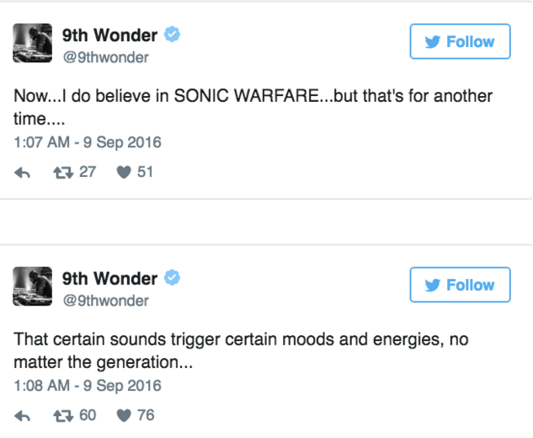Reply to the SONIC WARFARE tweet
The image size is (533, 438).
click(24, 173)
